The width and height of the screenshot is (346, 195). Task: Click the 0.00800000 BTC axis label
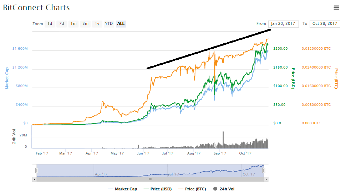click(316, 105)
